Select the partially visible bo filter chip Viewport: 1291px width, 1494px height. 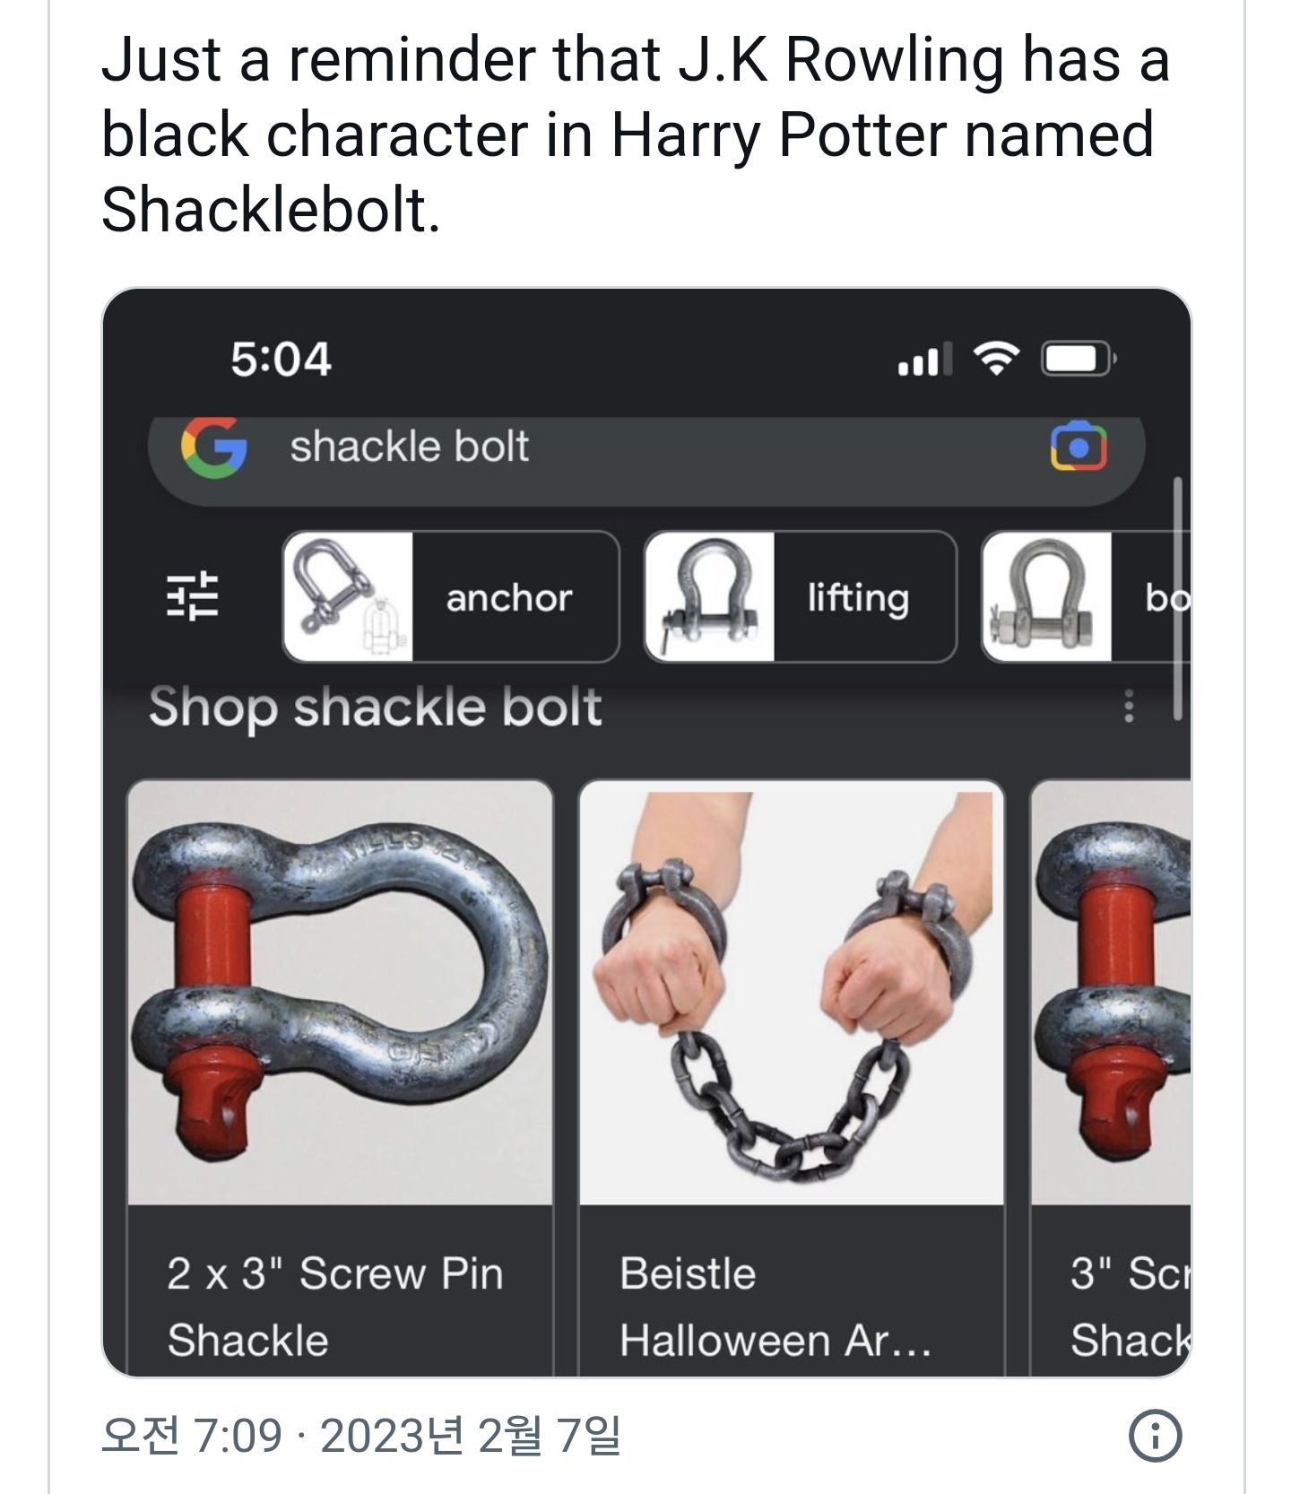click(x=1087, y=596)
